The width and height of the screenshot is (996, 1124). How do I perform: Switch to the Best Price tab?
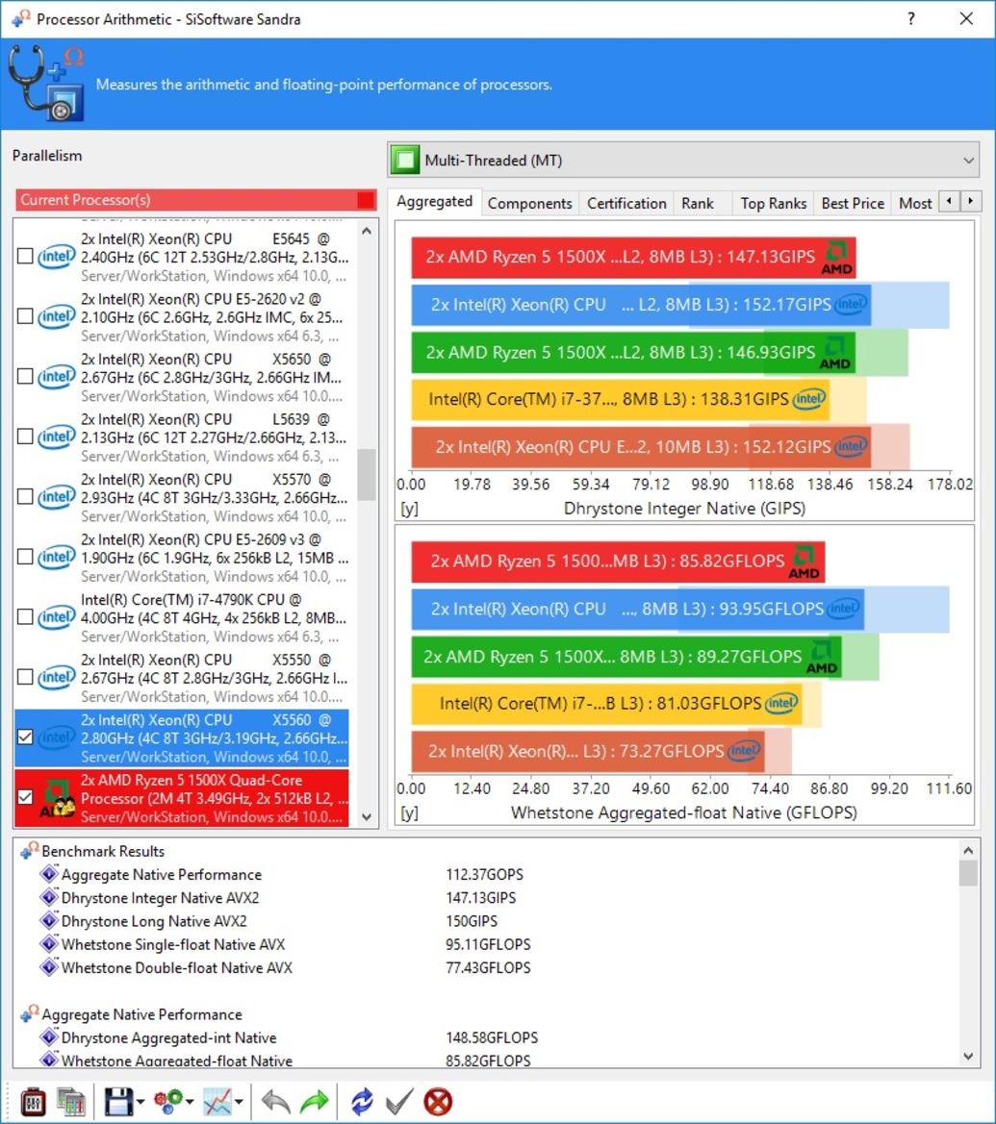pyautogui.click(x=853, y=204)
